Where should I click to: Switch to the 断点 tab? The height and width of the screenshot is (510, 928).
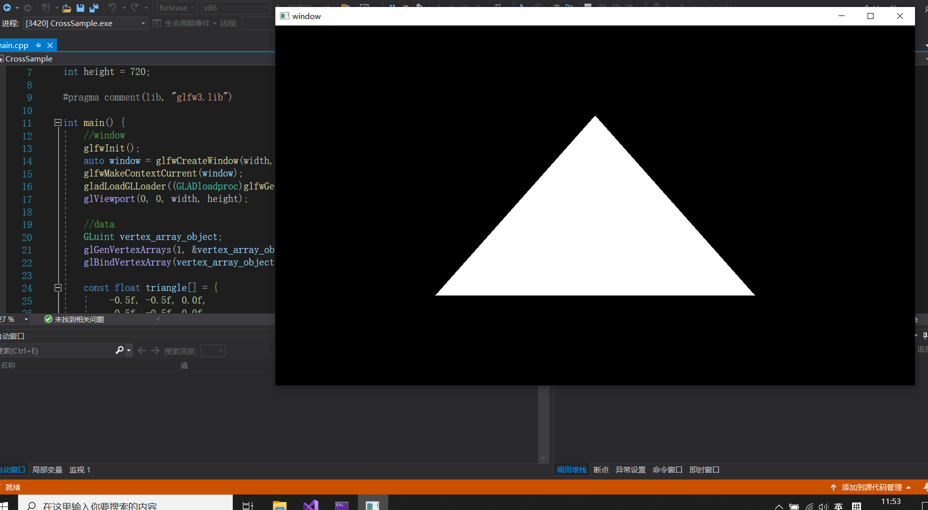[601, 470]
